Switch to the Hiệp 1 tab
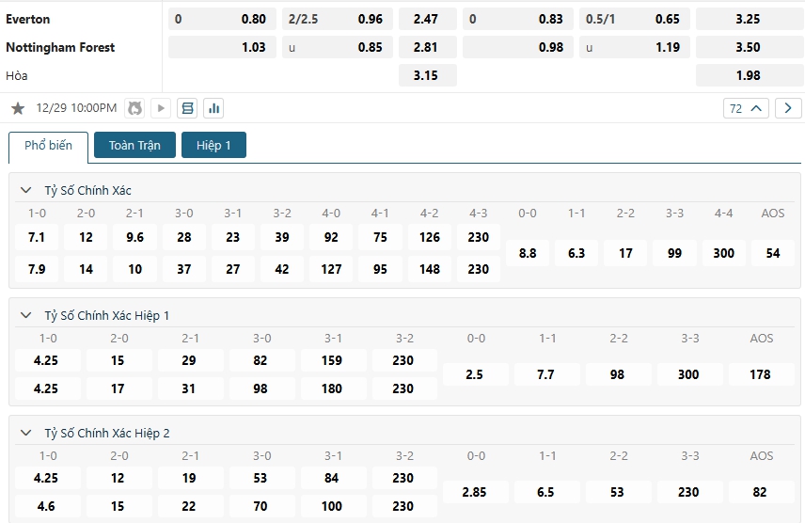 (213, 145)
